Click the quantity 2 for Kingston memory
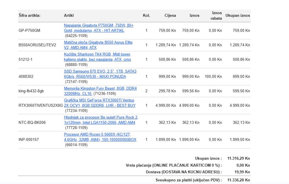The height and width of the screenshot is (184, 289). click(x=146, y=90)
